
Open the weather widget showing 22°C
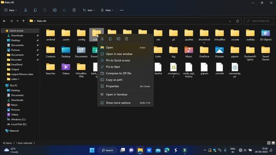(x=11, y=150)
